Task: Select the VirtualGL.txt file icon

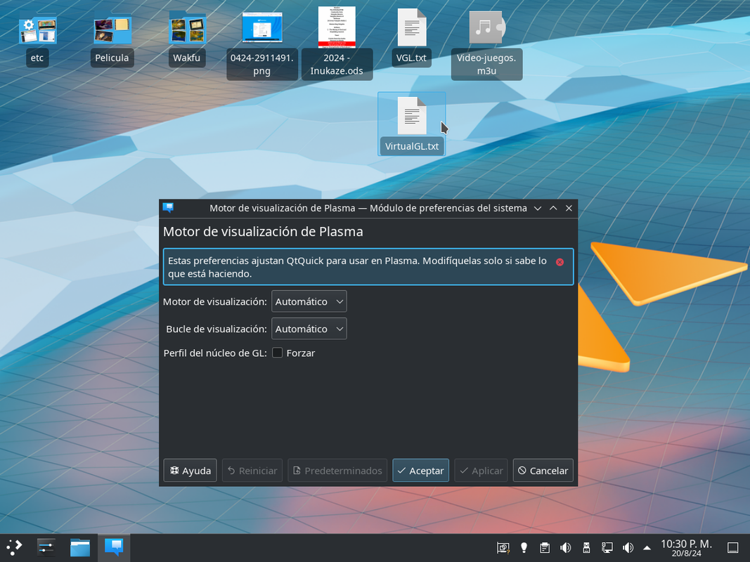Action: (412, 116)
